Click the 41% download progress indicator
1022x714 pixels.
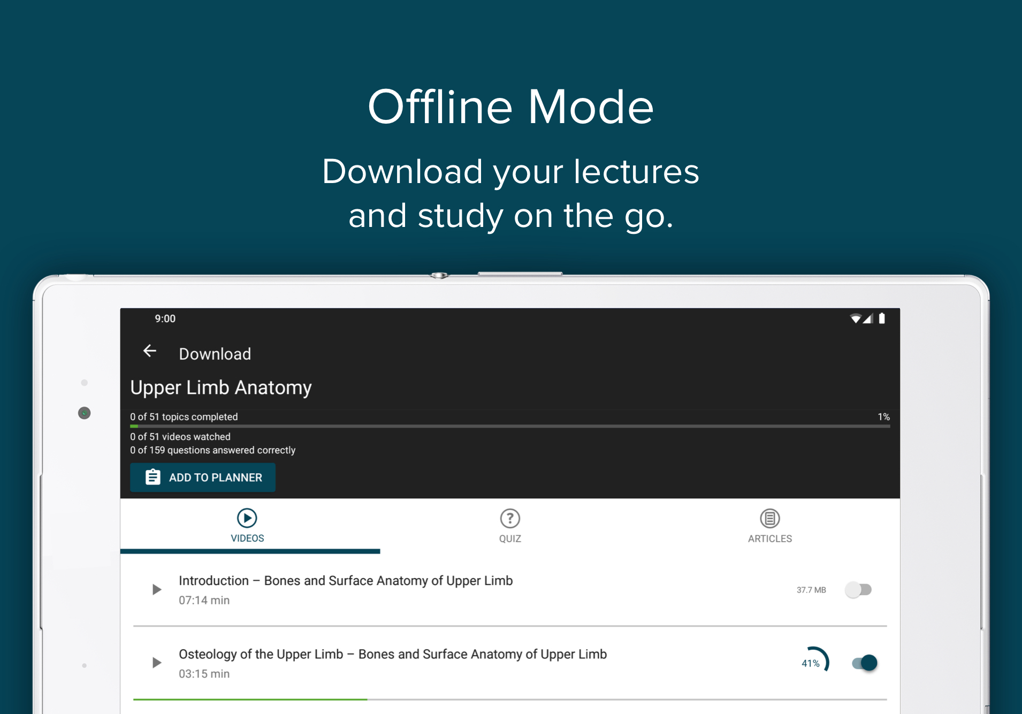[813, 662]
